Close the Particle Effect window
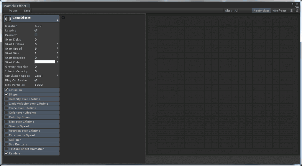Image resolution: width=302 pixels, height=166 pixels. [x=297, y=4]
